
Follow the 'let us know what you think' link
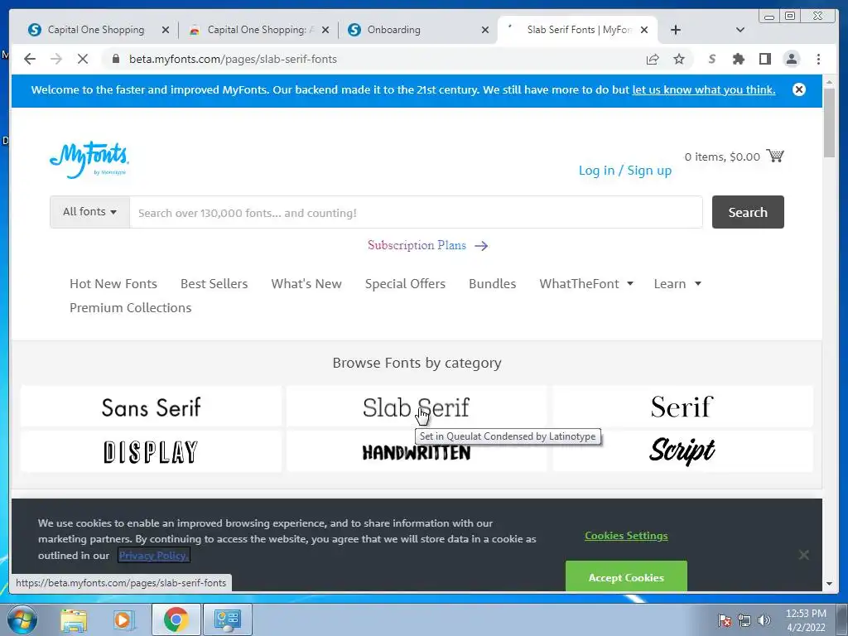point(704,89)
